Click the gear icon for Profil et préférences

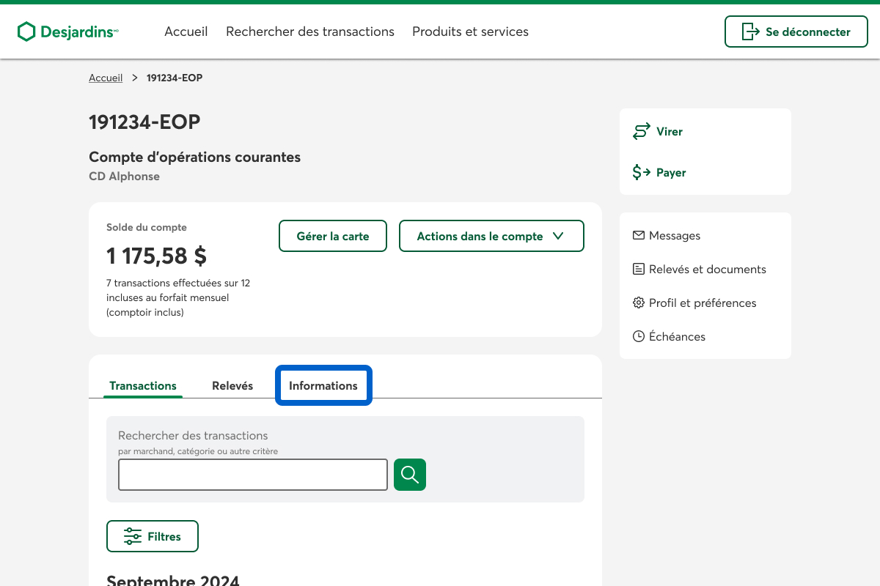pos(638,303)
